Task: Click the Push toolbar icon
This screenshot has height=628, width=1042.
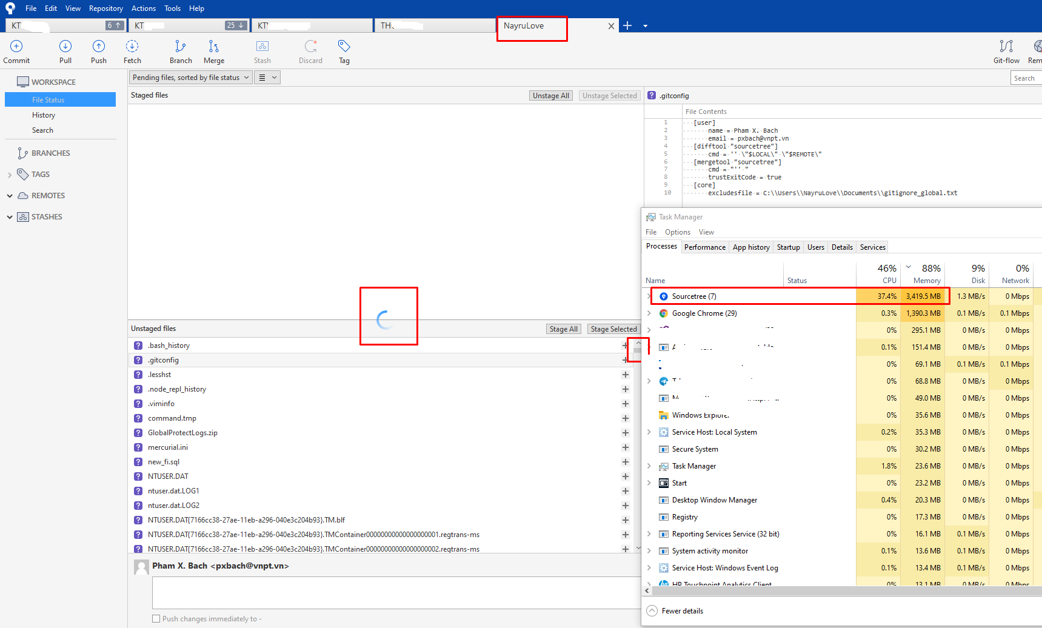Action: pyautogui.click(x=99, y=46)
